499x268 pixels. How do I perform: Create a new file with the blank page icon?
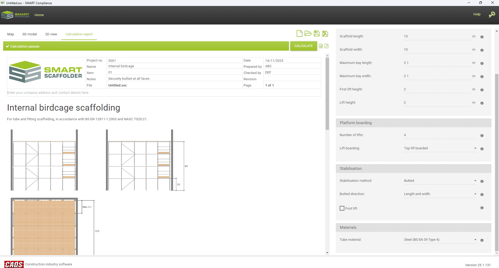299,33
